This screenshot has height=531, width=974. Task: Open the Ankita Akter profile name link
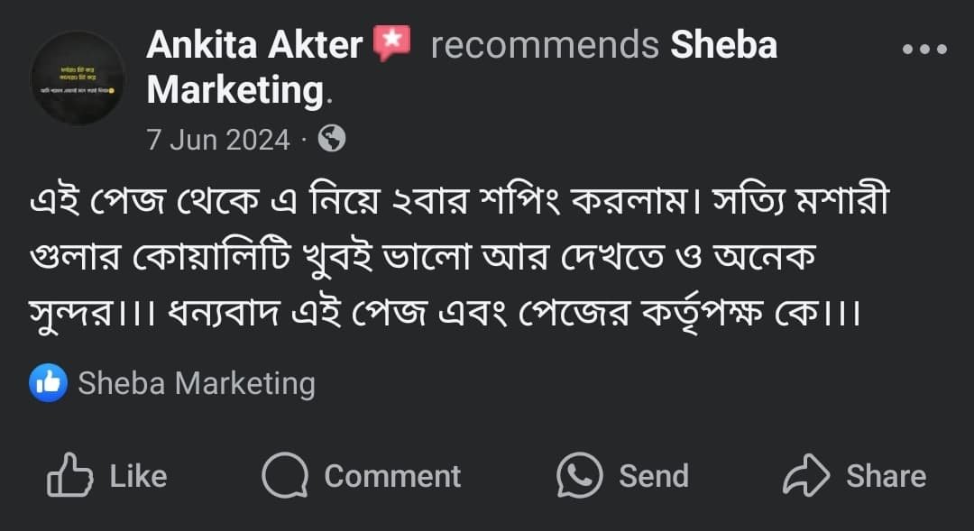(254, 45)
